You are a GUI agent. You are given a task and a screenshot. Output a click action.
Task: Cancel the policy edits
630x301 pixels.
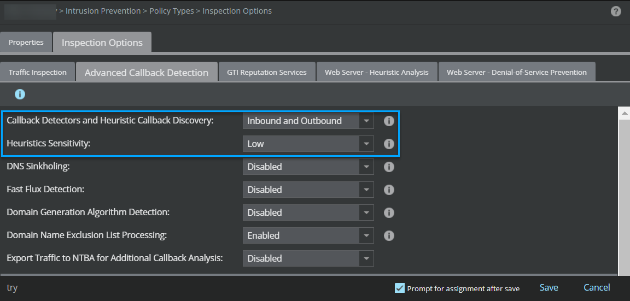pos(597,287)
